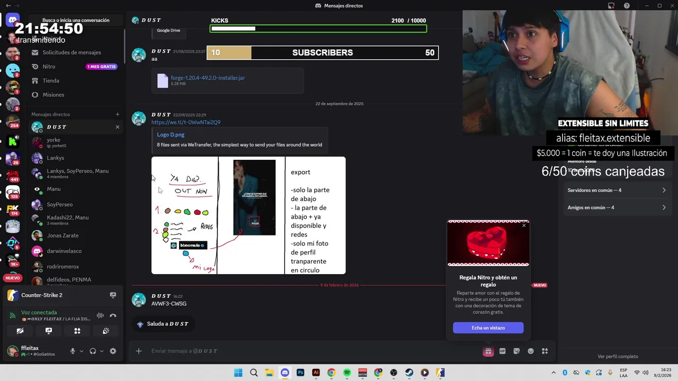
Task: Open the inbox icon in title bar
Action: pos(611,6)
